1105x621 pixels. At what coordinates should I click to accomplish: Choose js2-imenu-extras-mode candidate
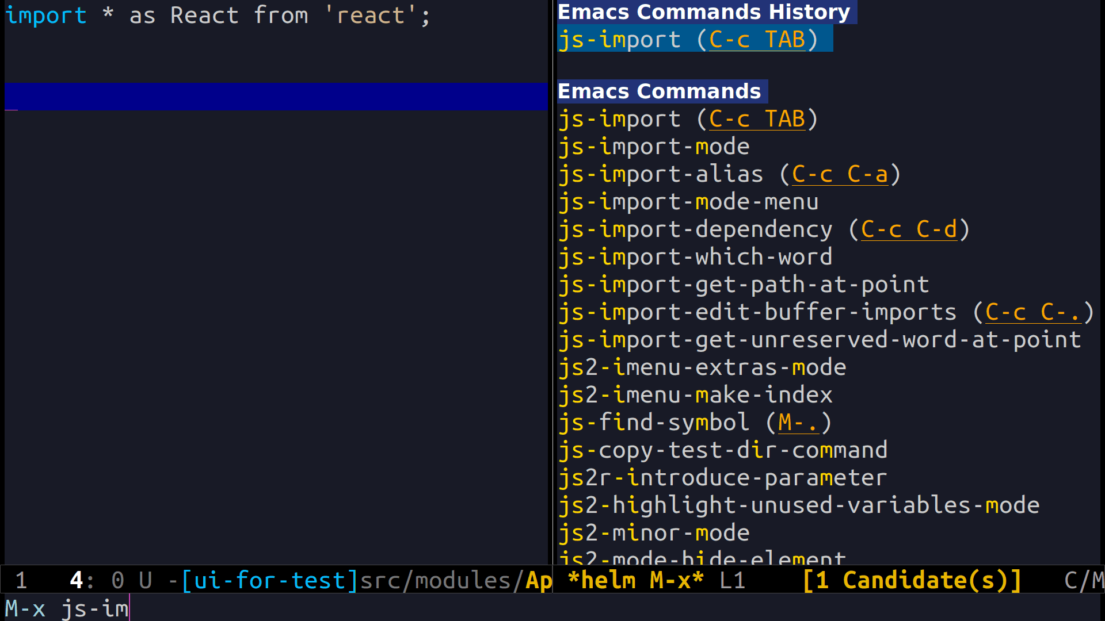tap(702, 367)
